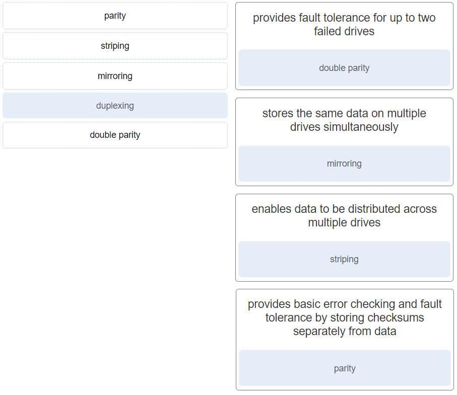Click the "provides fault tolerance for up to two failed drives" text
The width and height of the screenshot is (457, 395).
coord(344,25)
